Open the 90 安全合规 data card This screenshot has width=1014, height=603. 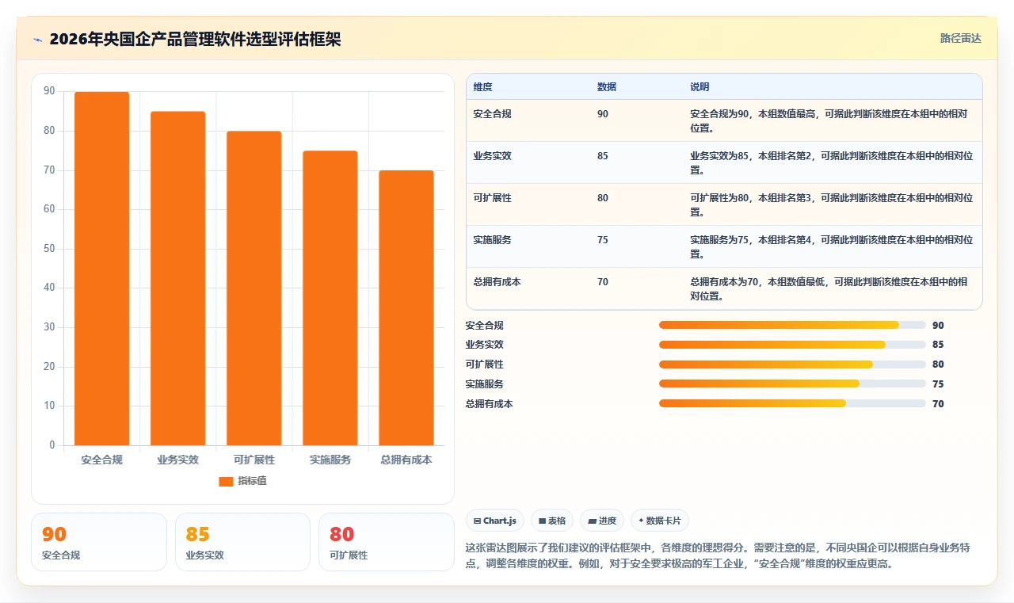(99, 542)
